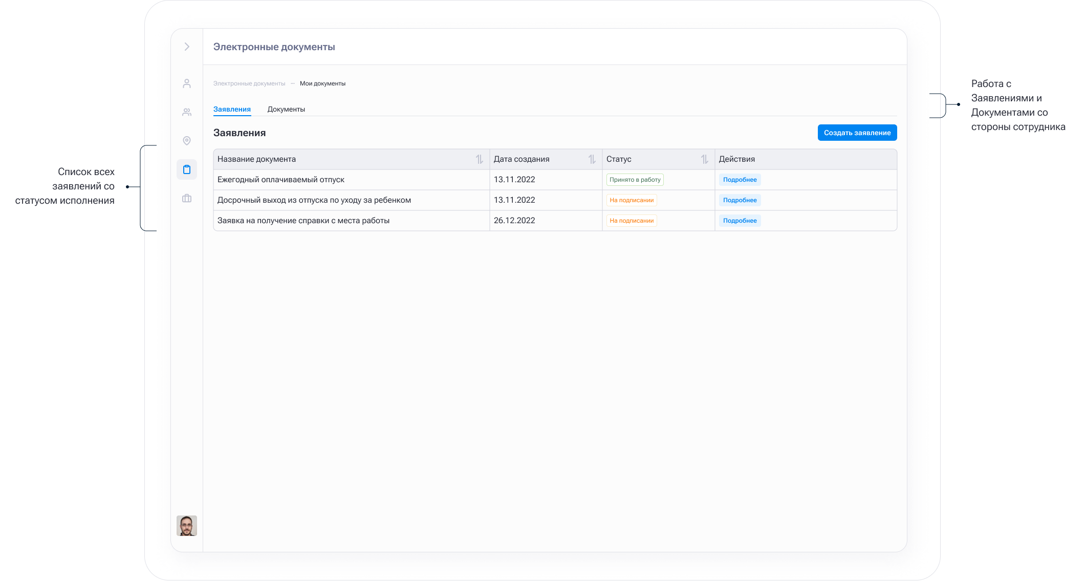The width and height of the screenshot is (1085, 581).
Task: Open Подробнее for Досрочный выход из отпуска
Action: coord(740,200)
